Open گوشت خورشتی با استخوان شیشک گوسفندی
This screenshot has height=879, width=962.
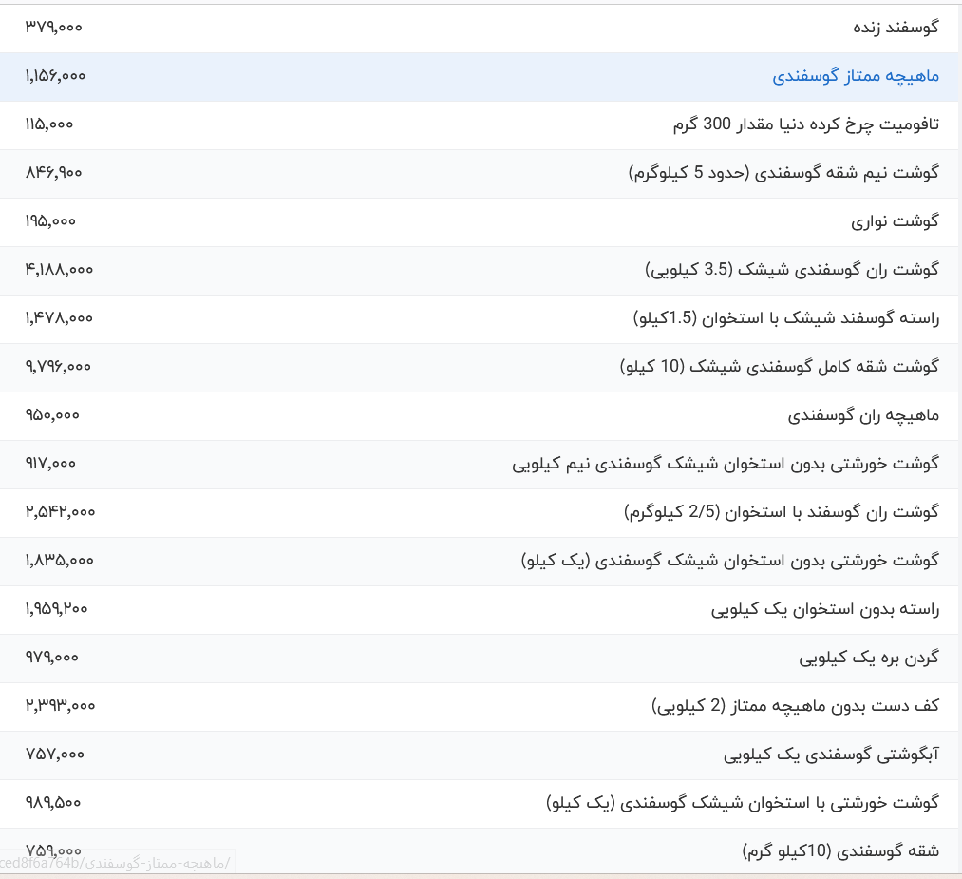(743, 803)
